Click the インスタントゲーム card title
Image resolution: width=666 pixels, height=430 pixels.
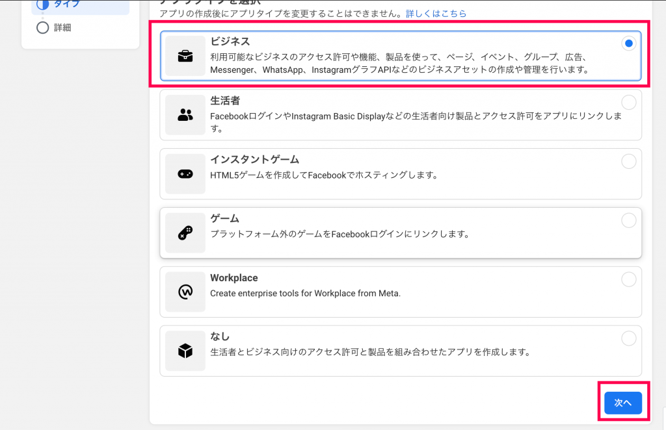(255, 159)
